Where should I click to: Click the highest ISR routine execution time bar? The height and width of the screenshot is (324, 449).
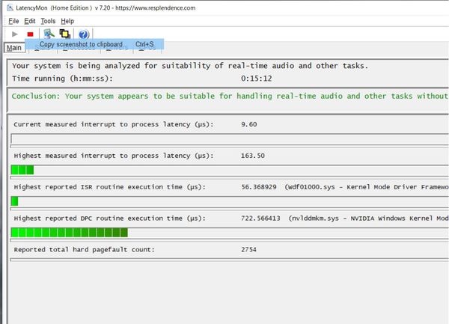pos(230,201)
